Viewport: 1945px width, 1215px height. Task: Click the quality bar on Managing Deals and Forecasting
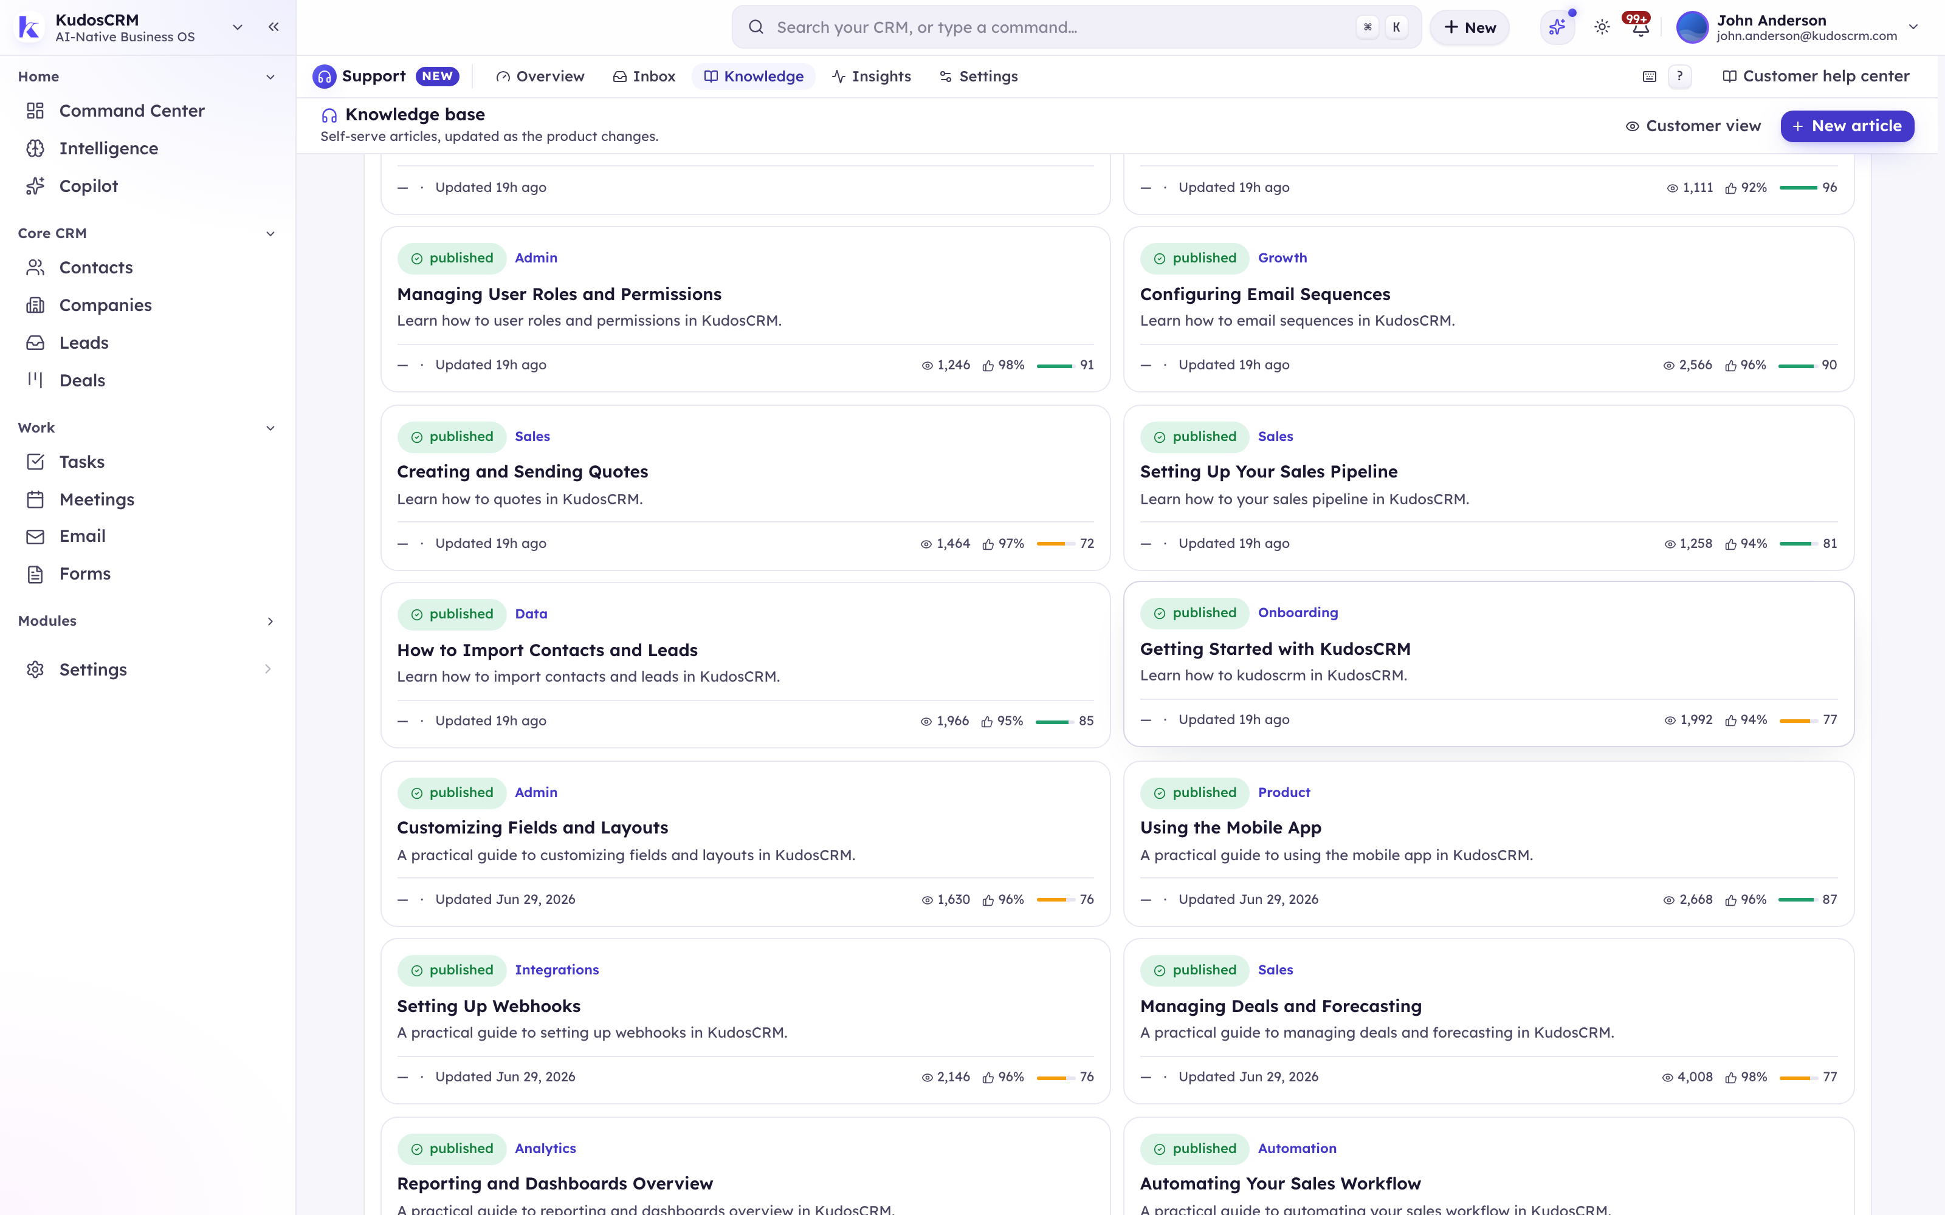(1797, 1078)
